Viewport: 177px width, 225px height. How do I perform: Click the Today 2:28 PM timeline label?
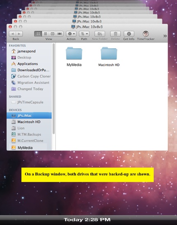pyautogui.click(x=87, y=220)
